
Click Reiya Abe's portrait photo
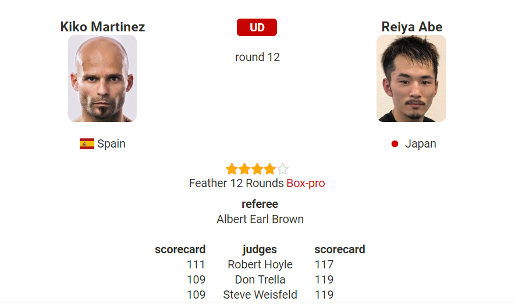click(x=411, y=78)
